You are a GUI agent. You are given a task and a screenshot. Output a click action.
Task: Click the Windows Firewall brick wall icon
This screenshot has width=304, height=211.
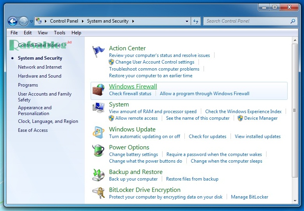coord(98,90)
